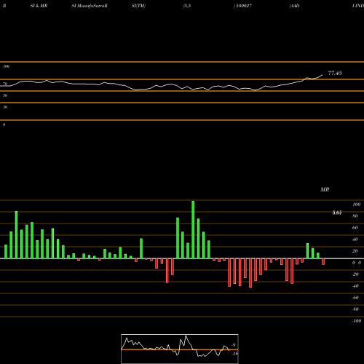The image size is (364, 364).
Task: Click the tallest green MR histogram bar
Action: [193, 229]
